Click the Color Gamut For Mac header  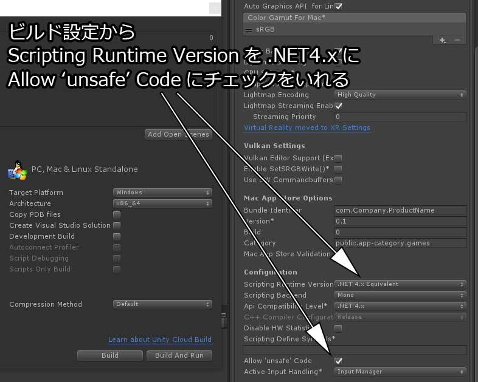pyautogui.click(x=355, y=18)
